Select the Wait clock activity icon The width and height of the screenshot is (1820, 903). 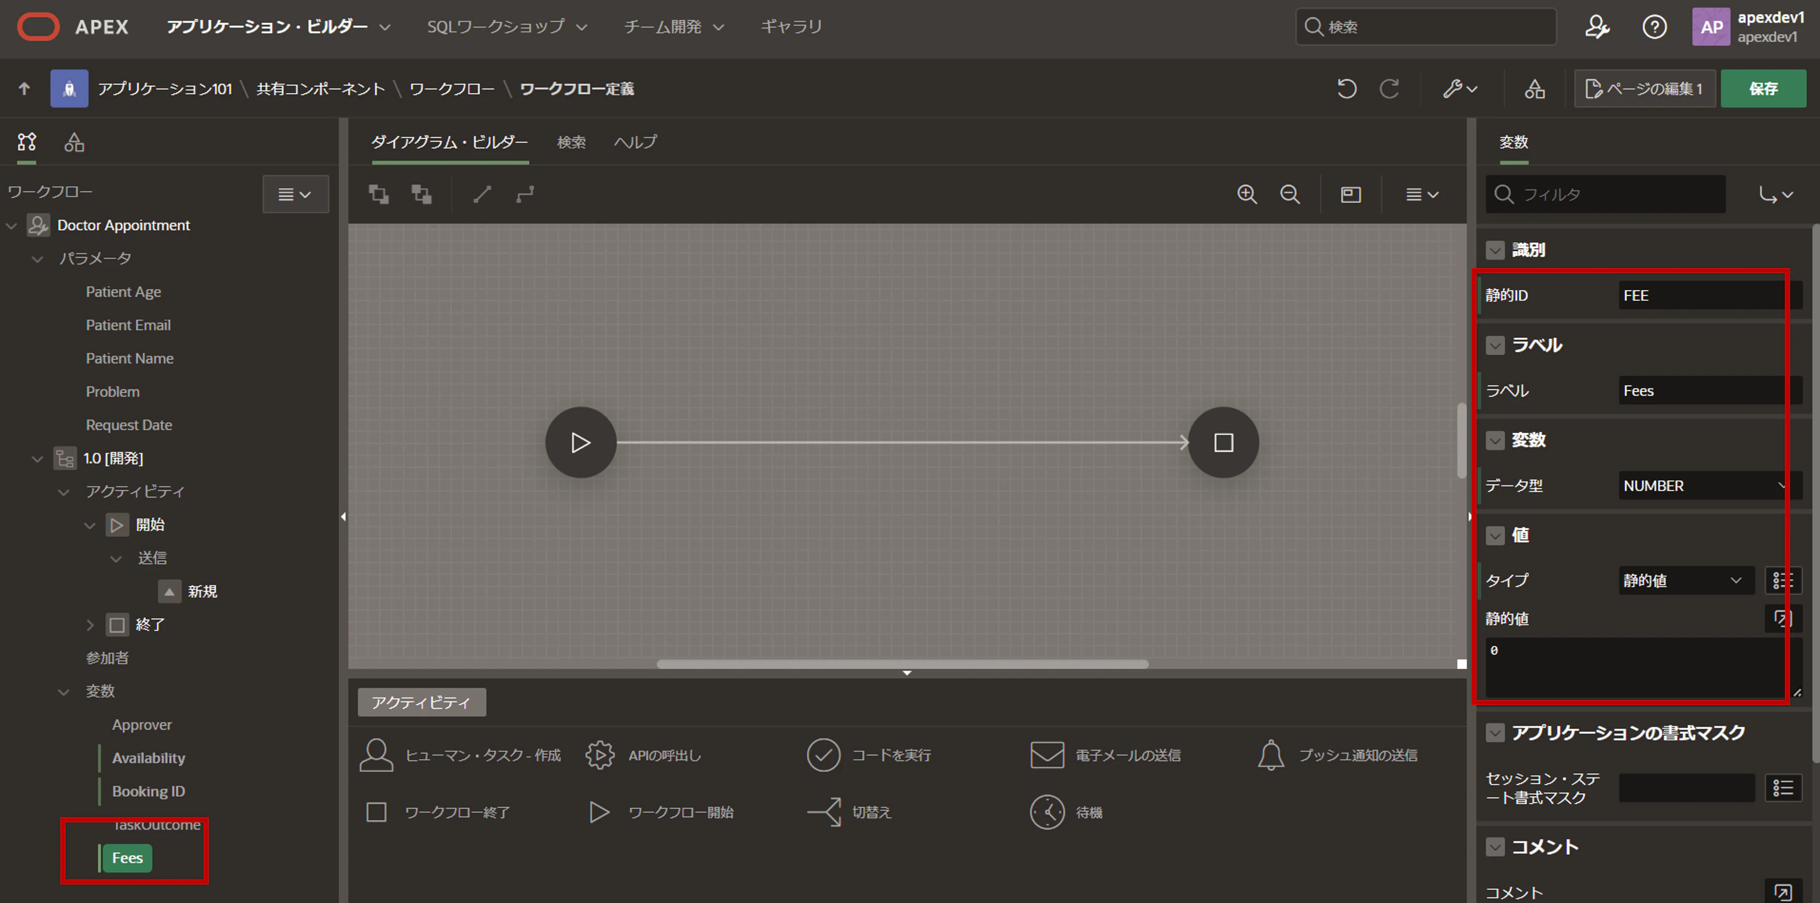tap(1047, 813)
